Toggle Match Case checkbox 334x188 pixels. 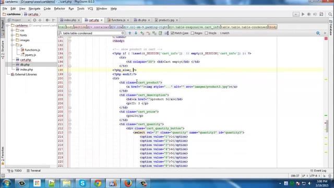(x=172, y=33)
